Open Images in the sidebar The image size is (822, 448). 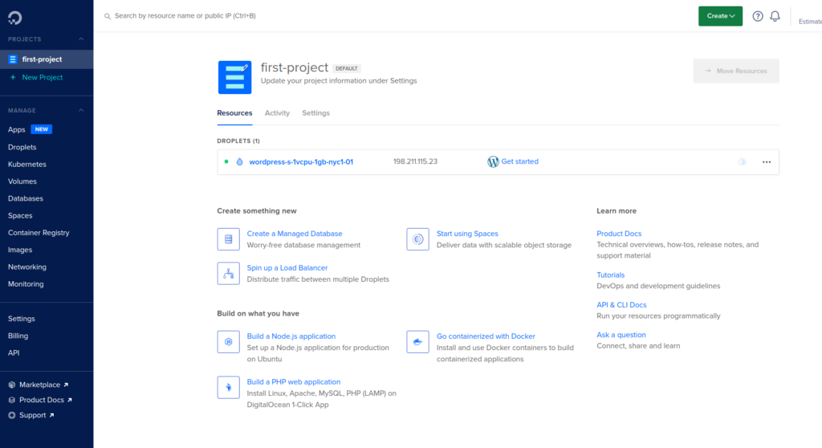(20, 250)
